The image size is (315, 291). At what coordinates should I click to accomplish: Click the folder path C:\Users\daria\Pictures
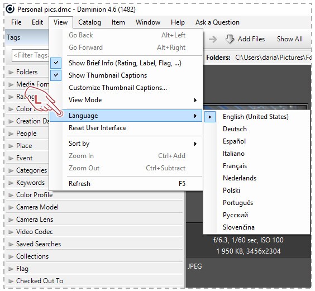coord(273,58)
